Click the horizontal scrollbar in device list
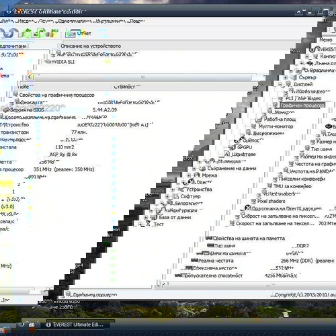The image size is (336, 336). 142,77
